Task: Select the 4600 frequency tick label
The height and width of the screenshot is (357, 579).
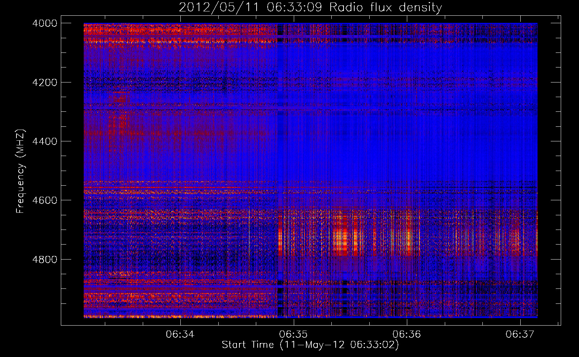Action: pyautogui.click(x=45, y=200)
